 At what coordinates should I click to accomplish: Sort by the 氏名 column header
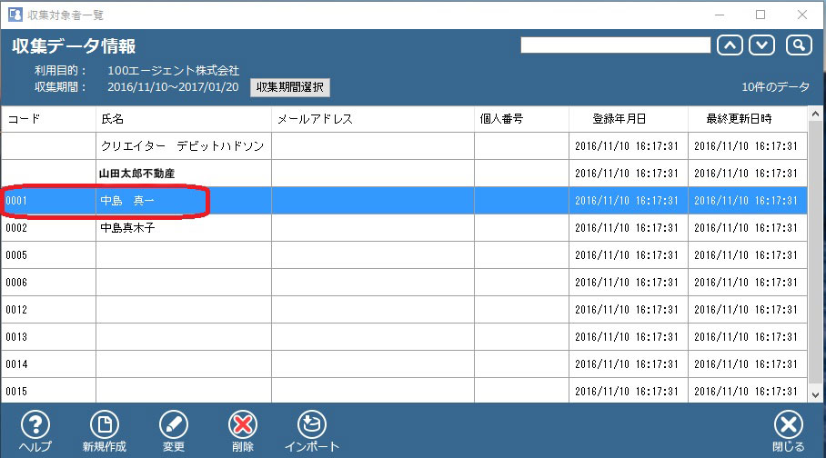pos(183,119)
